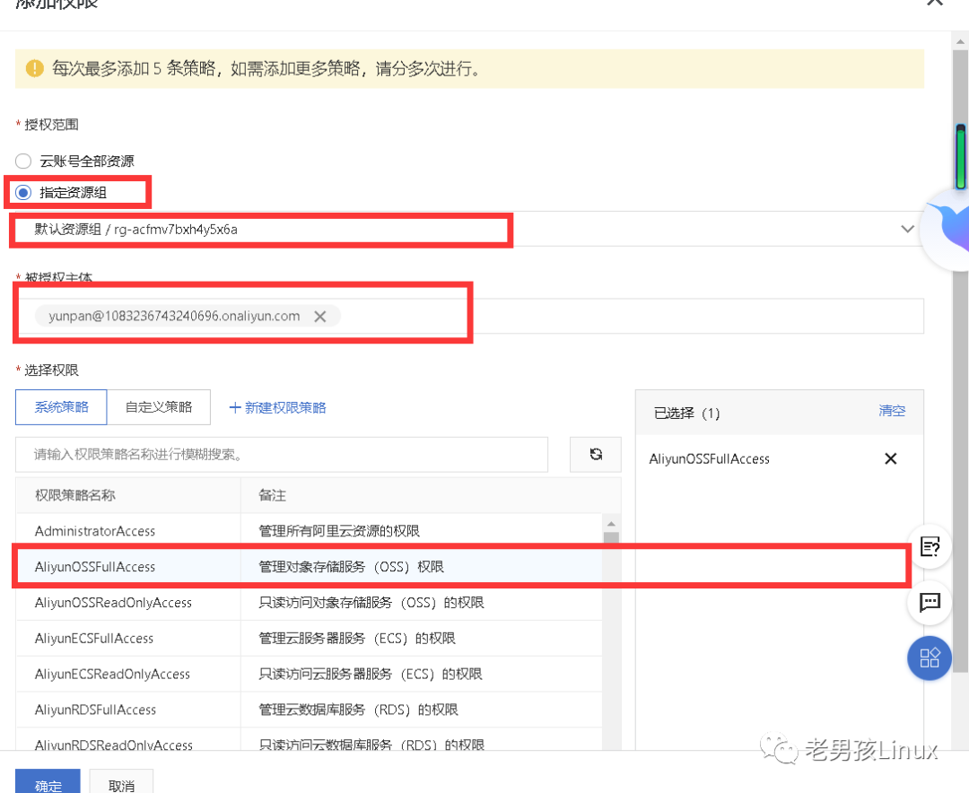Click policy name search field

click(281, 455)
